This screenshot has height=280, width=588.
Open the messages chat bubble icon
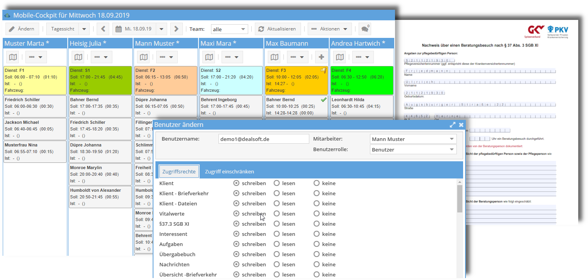tap(364, 29)
